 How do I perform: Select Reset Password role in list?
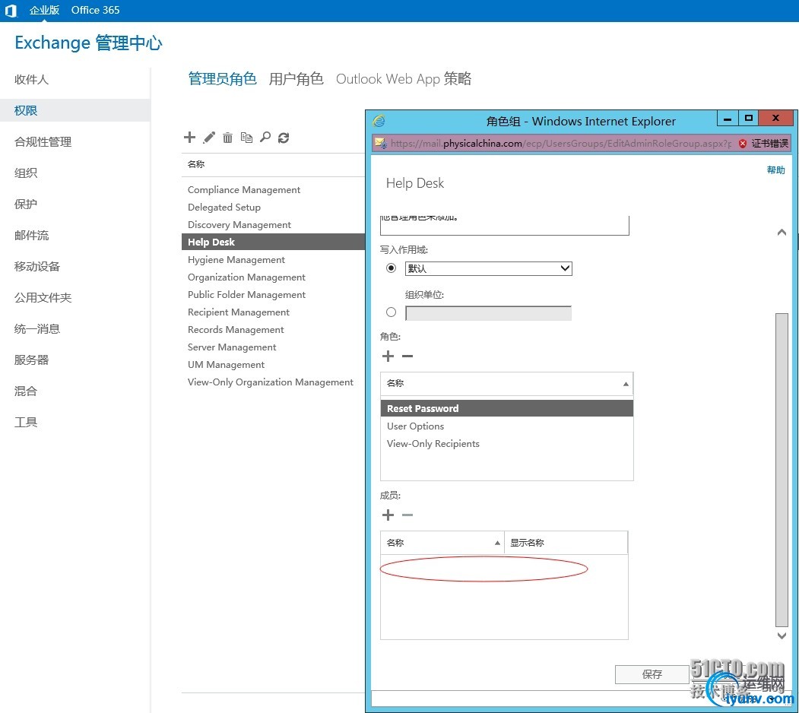click(507, 408)
